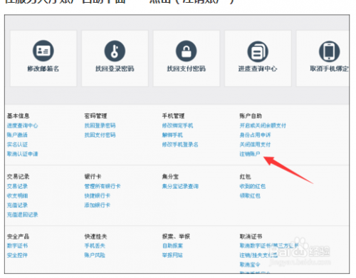Open blue 交易记录 link below its heading
The image size is (356, 278).
(x=17, y=186)
